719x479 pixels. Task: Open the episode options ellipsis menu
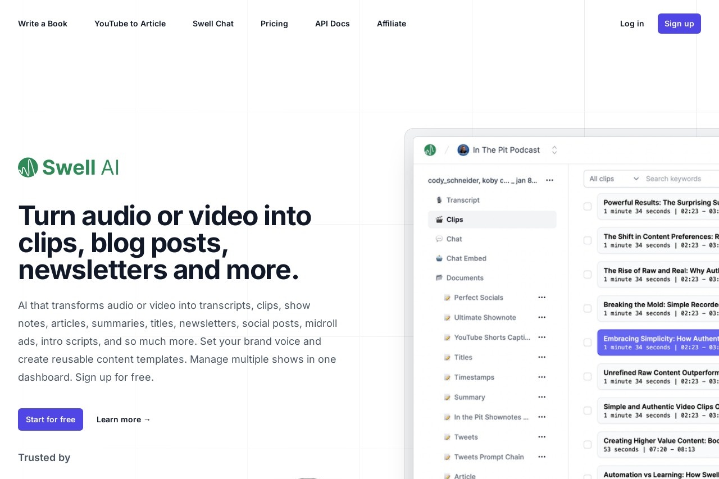pos(549,180)
